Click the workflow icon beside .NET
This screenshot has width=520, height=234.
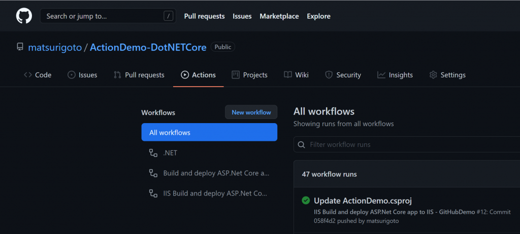(153, 152)
